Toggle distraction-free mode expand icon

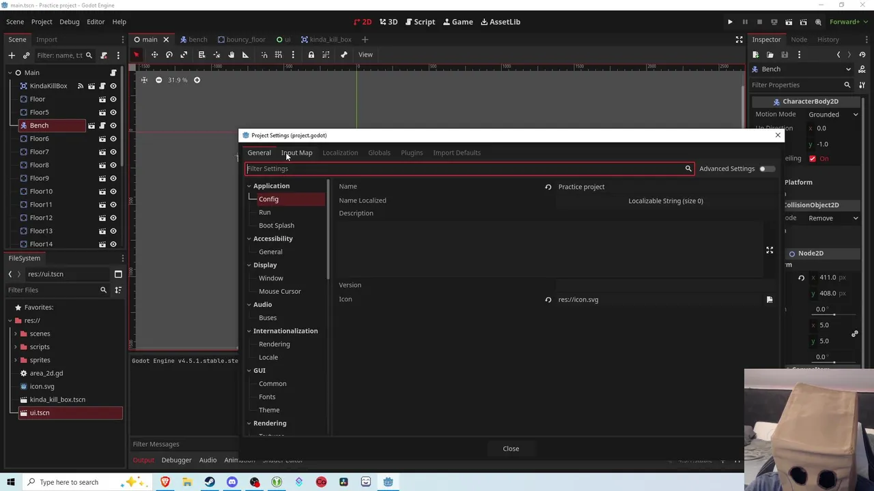click(x=739, y=40)
